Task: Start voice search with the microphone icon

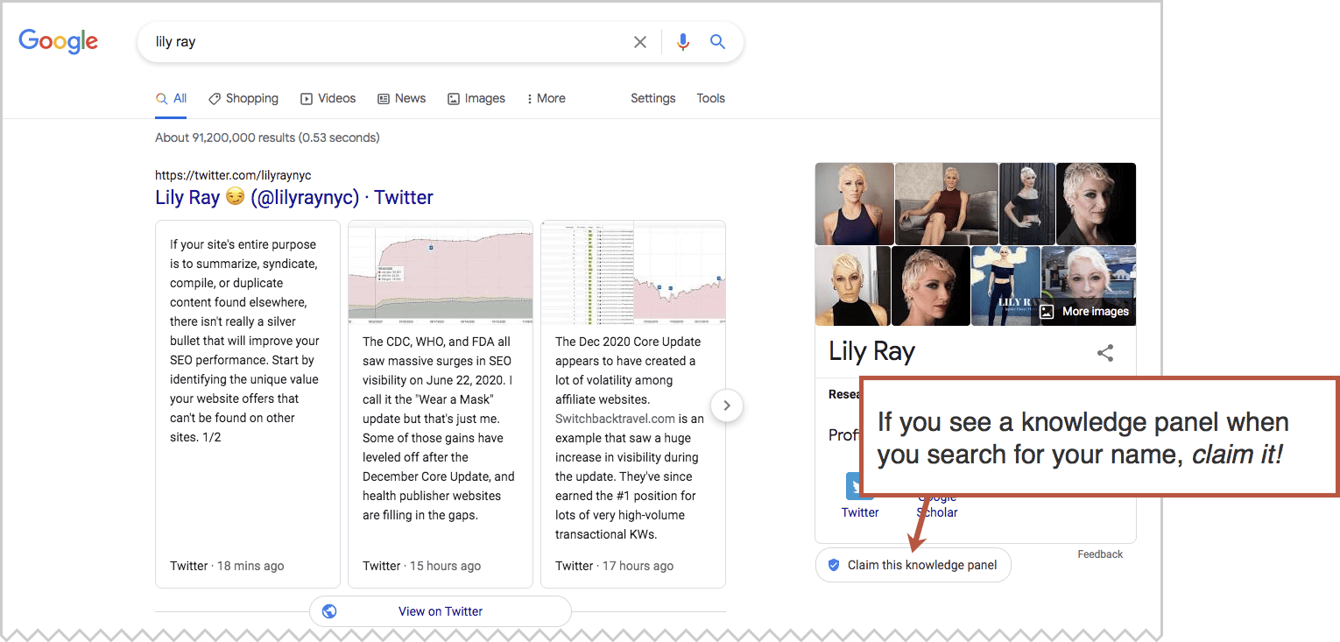Action: pyautogui.click(x=683, y=42)
